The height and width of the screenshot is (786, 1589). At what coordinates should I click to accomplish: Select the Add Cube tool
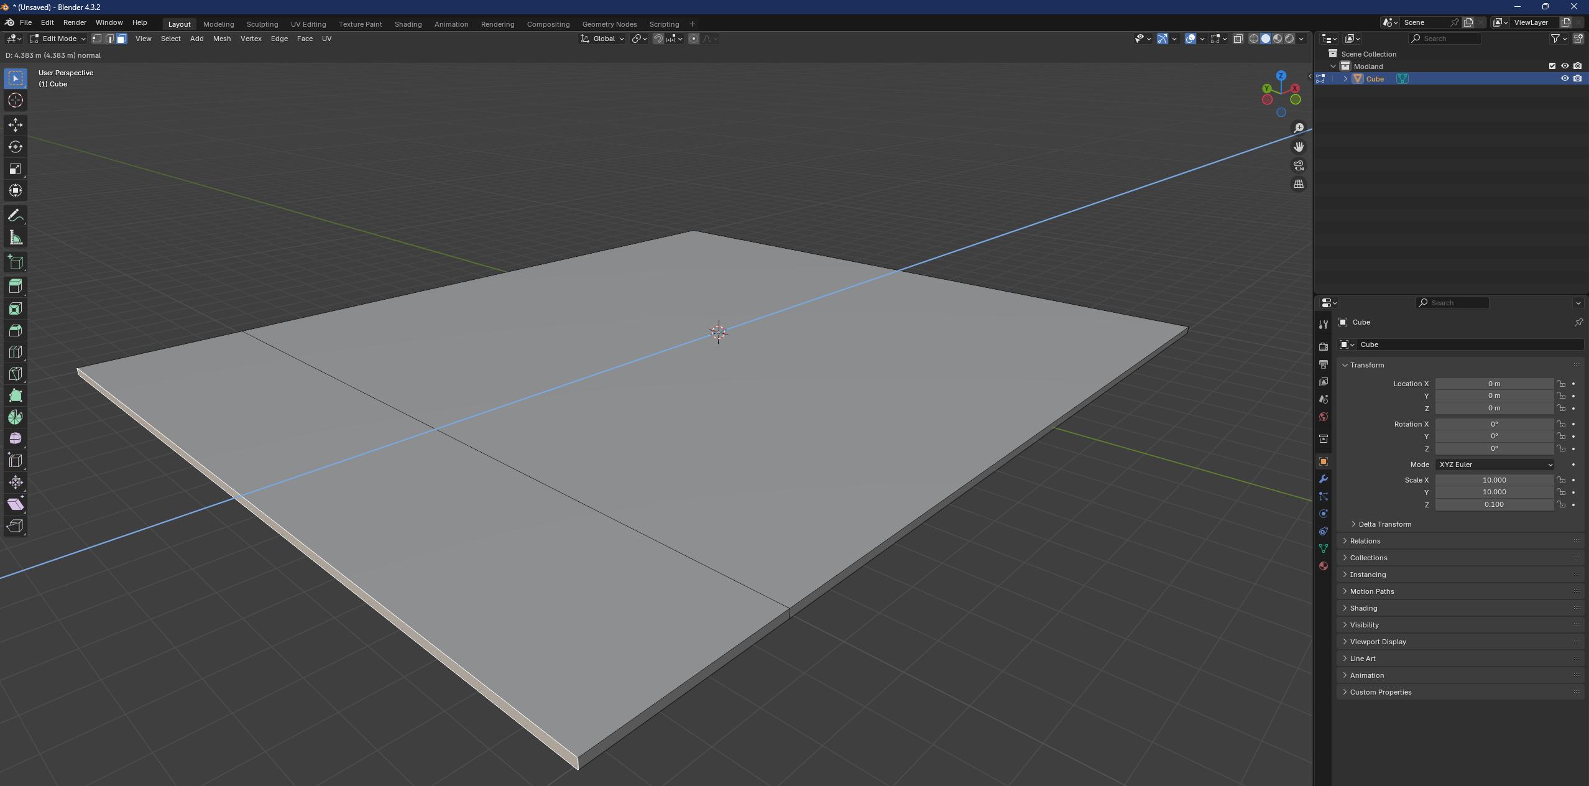(x=16, y=262)
